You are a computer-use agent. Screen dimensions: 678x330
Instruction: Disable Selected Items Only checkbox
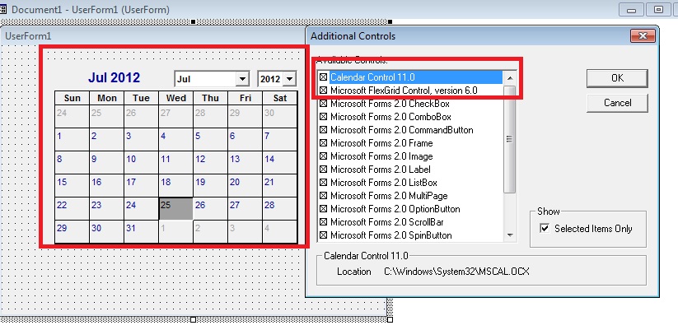click(545, 228)
